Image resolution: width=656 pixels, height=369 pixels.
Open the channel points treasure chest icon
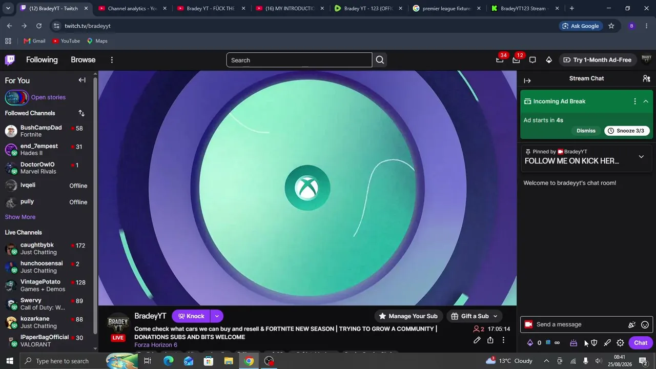point(573,343)
